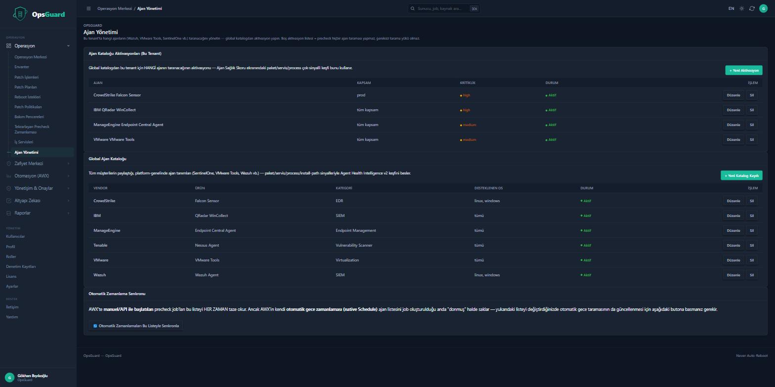Screen dimensions: 775x387
Task: Open Operasyon Merkezi in sidebar
Action: click(x=31, y=57)
